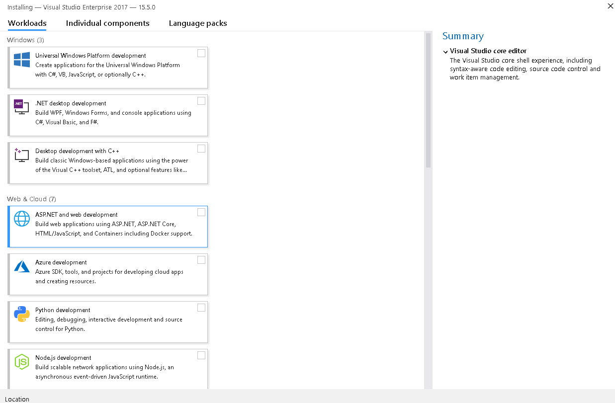The width and height of the screenshot is (615, 403).
Task: Click the Desktop development with C++ icon
Action: coord(21,155)
